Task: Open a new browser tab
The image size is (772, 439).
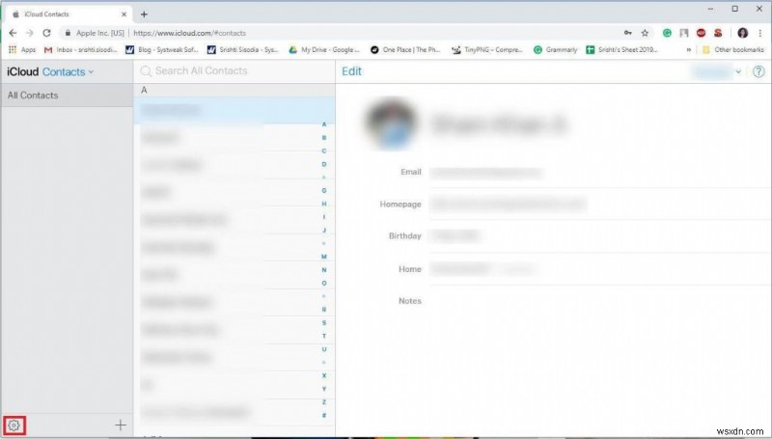Action: [144, 14]
